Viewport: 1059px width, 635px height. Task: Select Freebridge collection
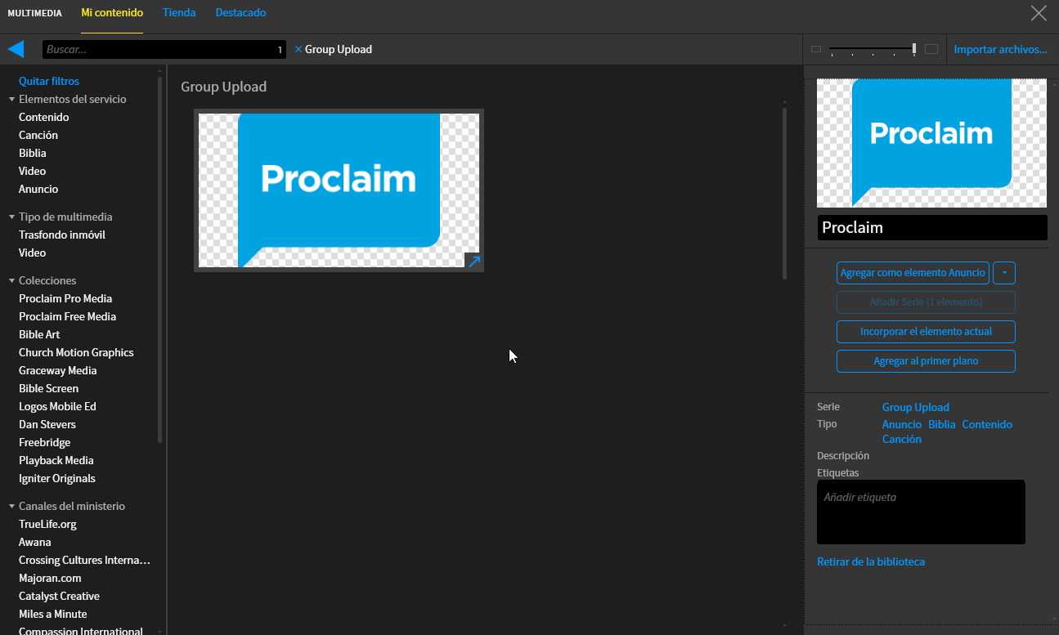[45, 442]
